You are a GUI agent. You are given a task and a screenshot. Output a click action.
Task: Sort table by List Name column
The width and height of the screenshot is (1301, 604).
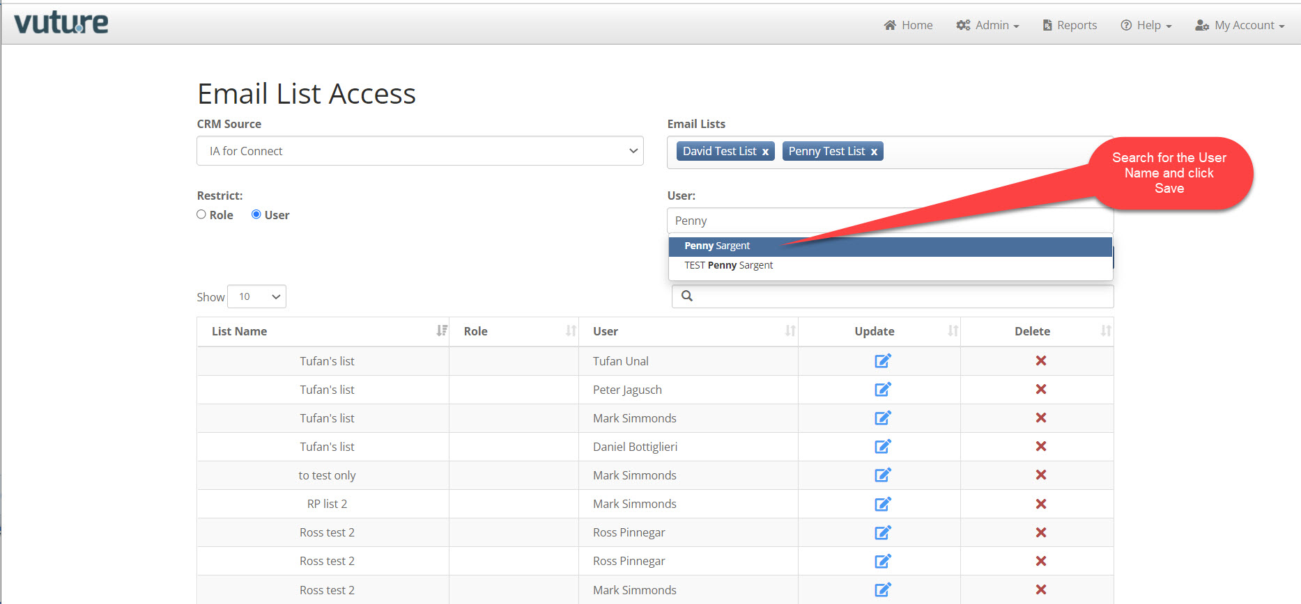click(x=323, y=331)
